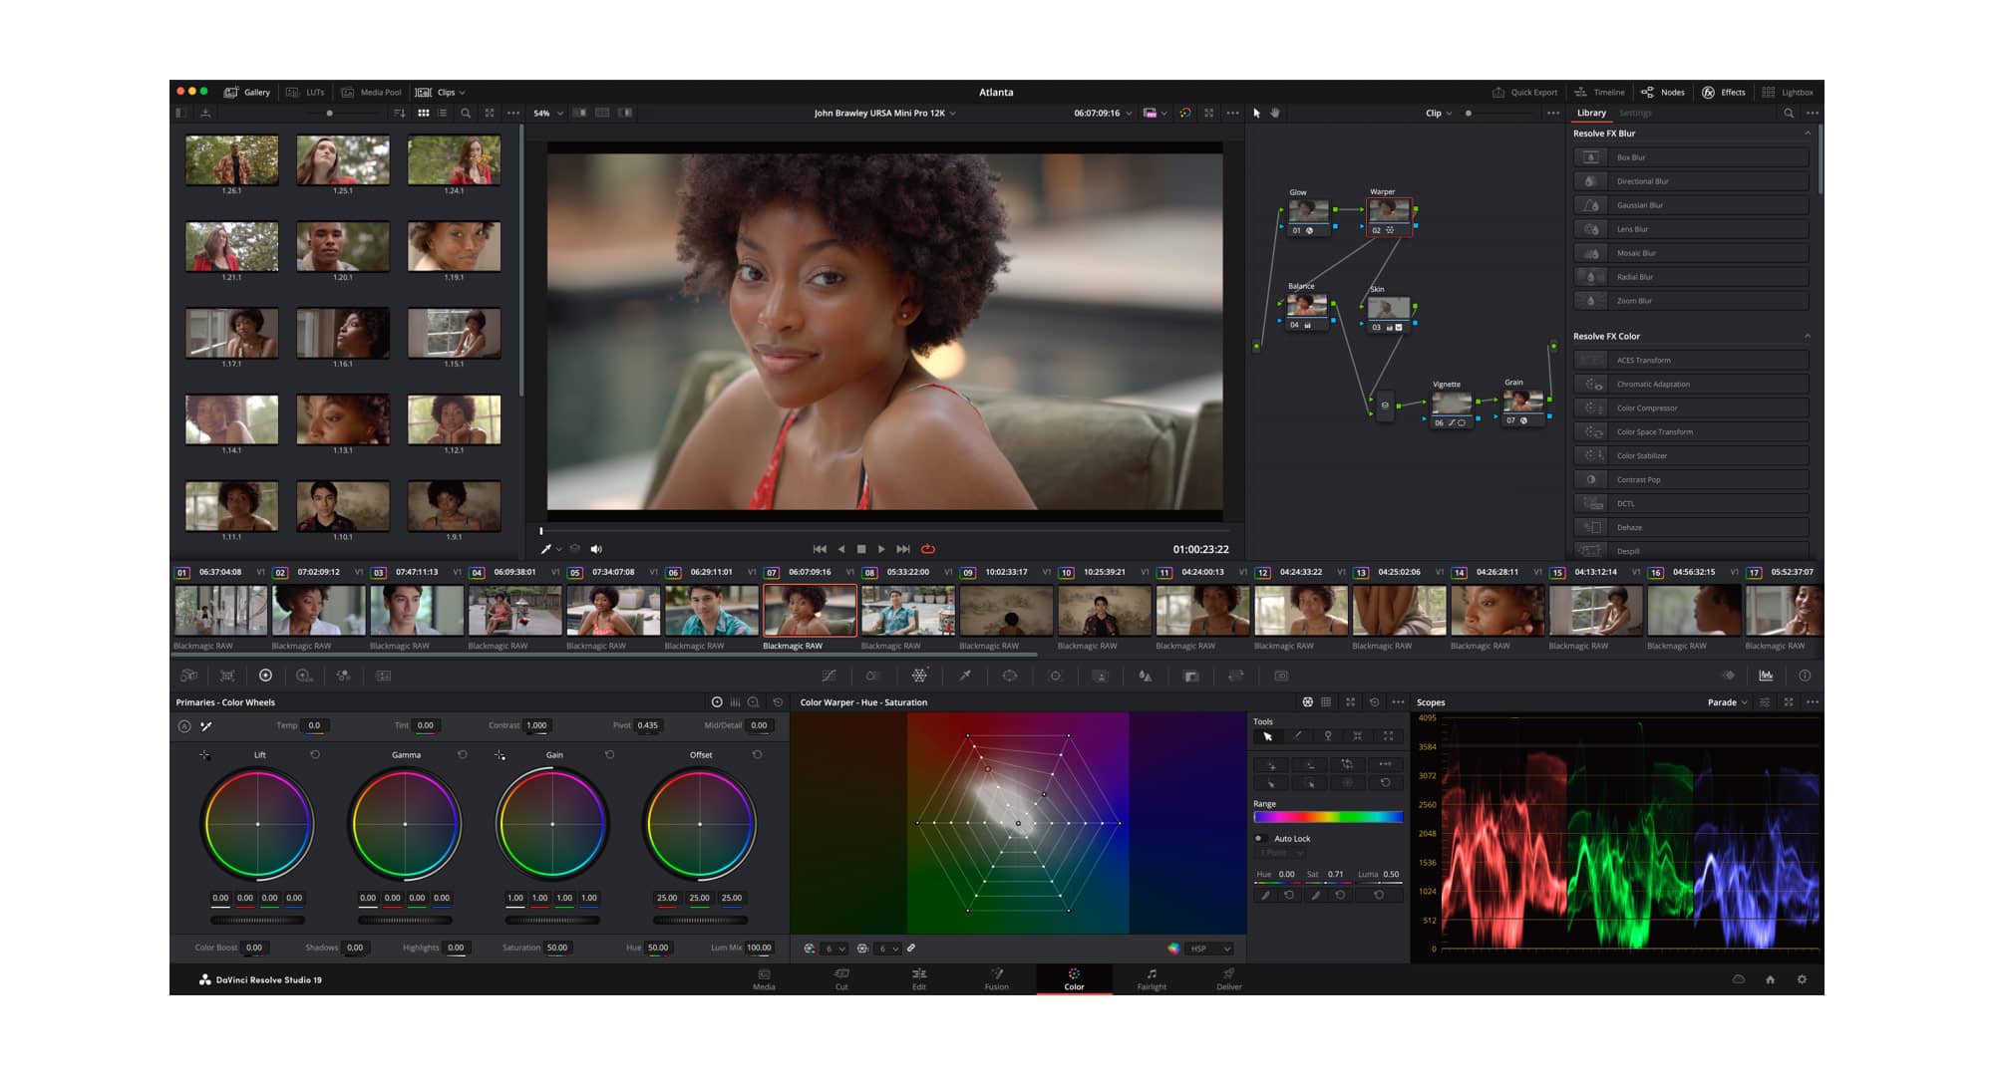Mute audio under the viewer

[596, 548]
